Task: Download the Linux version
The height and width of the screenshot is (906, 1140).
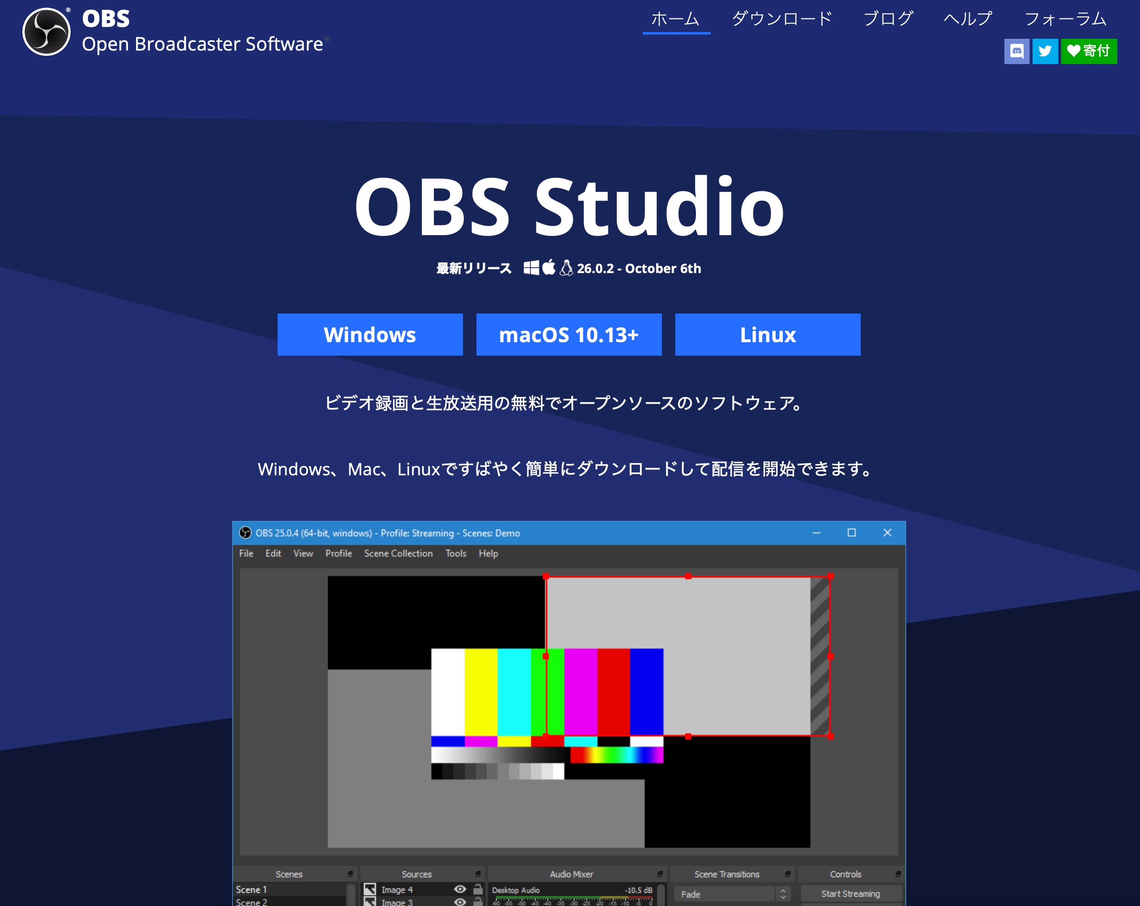Action: pos(768,334)
